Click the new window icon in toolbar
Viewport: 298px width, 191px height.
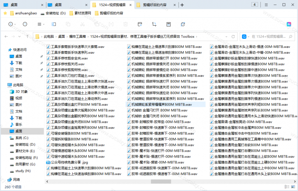click(140, 24)
